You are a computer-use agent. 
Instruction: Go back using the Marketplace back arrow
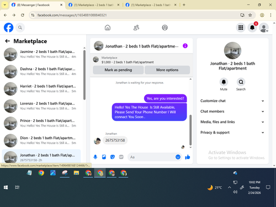[7, 41]
